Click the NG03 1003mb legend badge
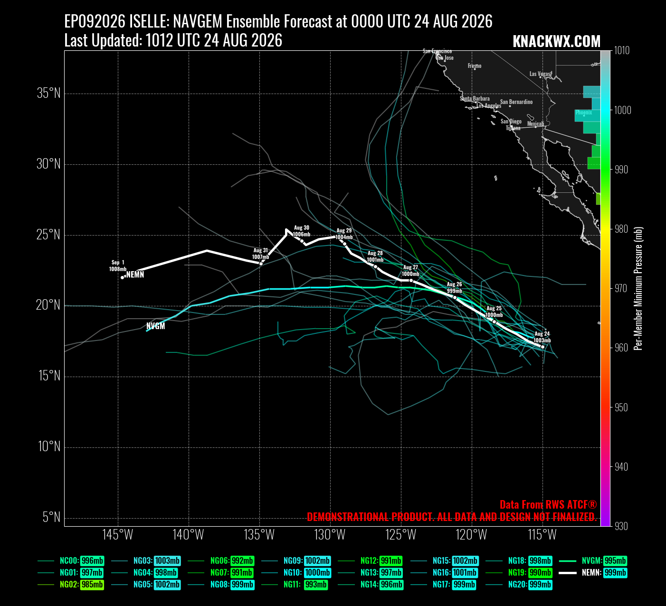Screen dimensions: 666x606 [x=167, y=561]
